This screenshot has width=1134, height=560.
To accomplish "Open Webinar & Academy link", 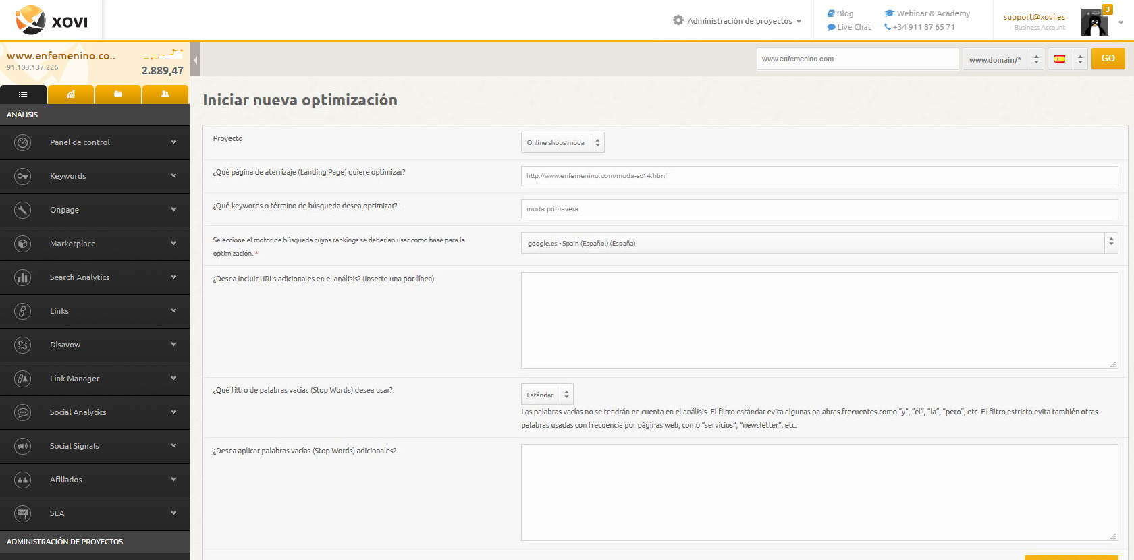I will [x=927, y=13].
